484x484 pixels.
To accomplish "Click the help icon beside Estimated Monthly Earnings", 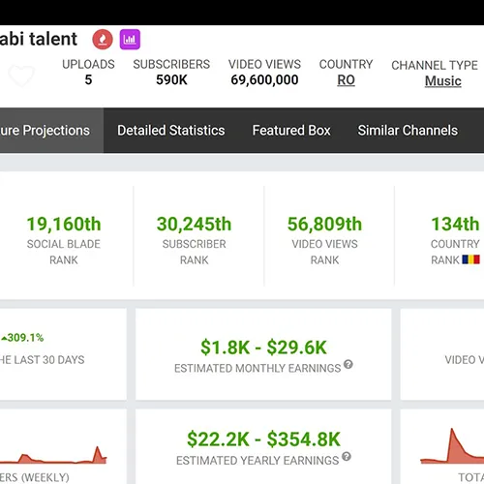I will pyautogui.click(x=348, y=365).
